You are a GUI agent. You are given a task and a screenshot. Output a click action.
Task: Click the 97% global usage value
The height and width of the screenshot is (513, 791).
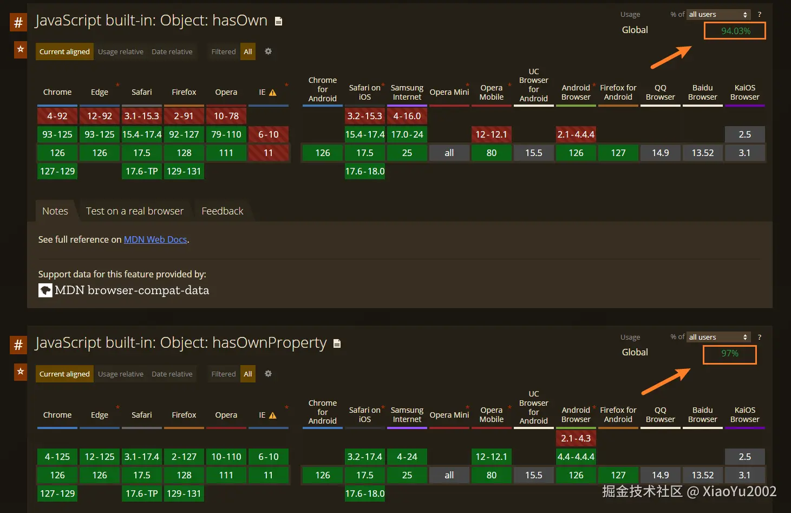tap(730, 353)
